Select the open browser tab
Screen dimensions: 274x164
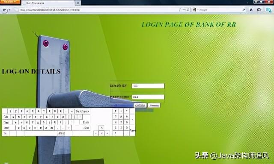click(48, 3)
